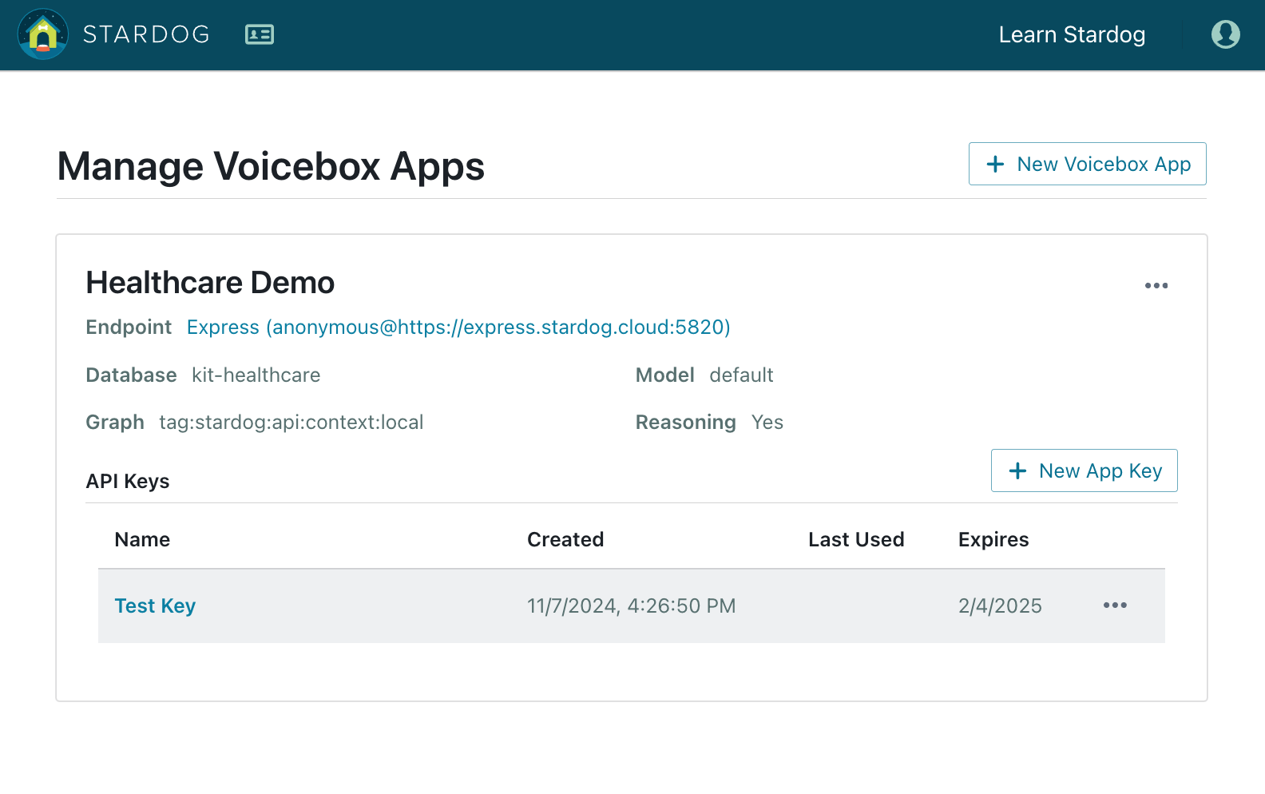Click the Model value default

[x=742, y=375]
